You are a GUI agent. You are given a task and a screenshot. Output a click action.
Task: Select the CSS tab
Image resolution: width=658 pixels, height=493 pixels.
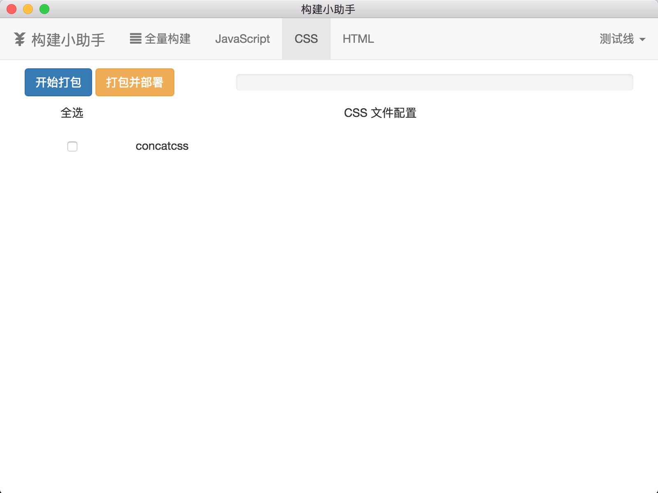point(306,39)
